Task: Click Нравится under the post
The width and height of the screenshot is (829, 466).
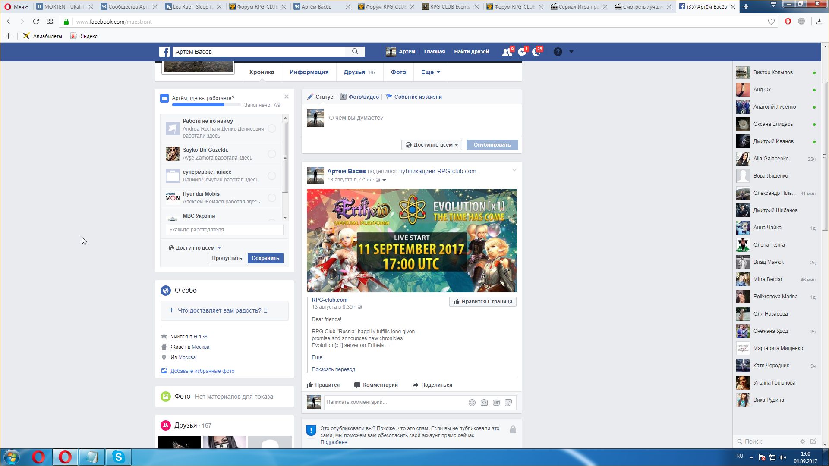Action: pyautogui.click(x=323, y=385)
